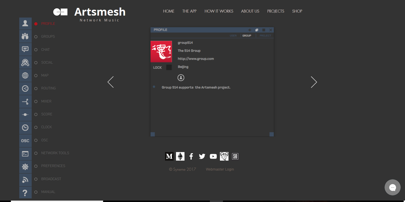Click the Webmaster Login link
The width and height of the screenshot is (405, 202).
[220, 169]
